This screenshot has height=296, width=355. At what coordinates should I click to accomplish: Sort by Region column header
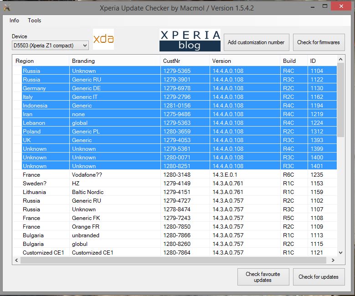point(41,61)
